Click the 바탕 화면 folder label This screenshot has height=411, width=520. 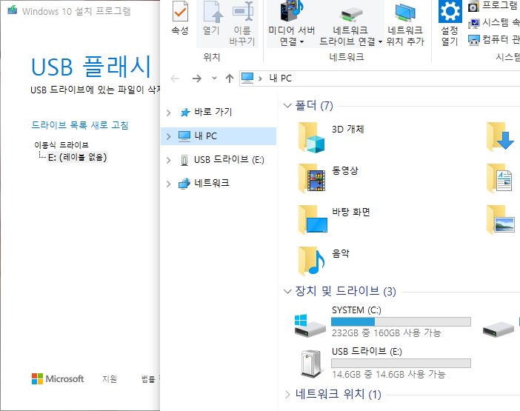[351, 212]
